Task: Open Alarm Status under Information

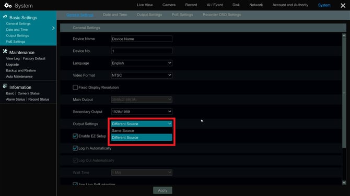Action: [x=15, y=100]
